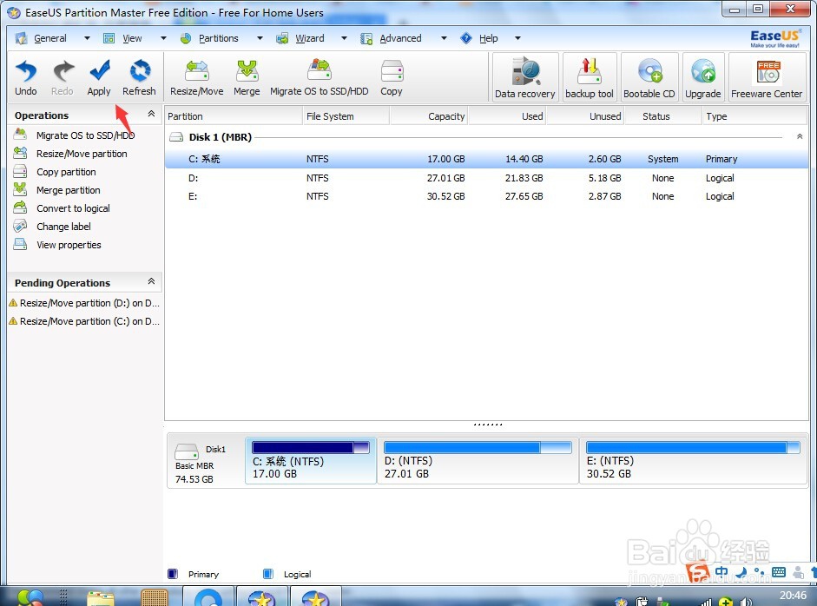This screenshot has width=817, height=606.
Task: Select D: (NTFS) block in disk map
Action: click(478, 461)
